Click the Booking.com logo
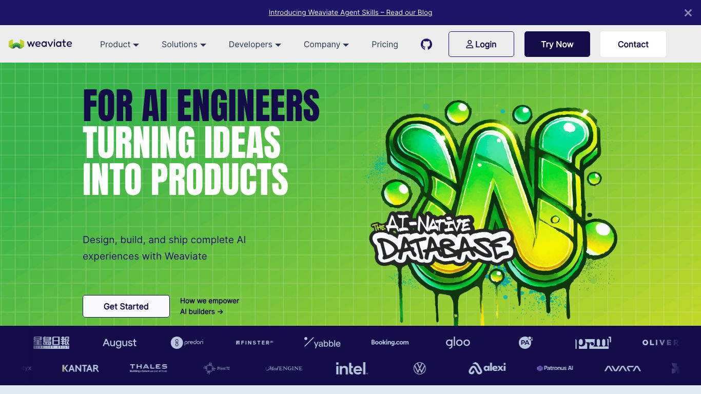Viewport: 701px width, 394px height. (390, 342)
